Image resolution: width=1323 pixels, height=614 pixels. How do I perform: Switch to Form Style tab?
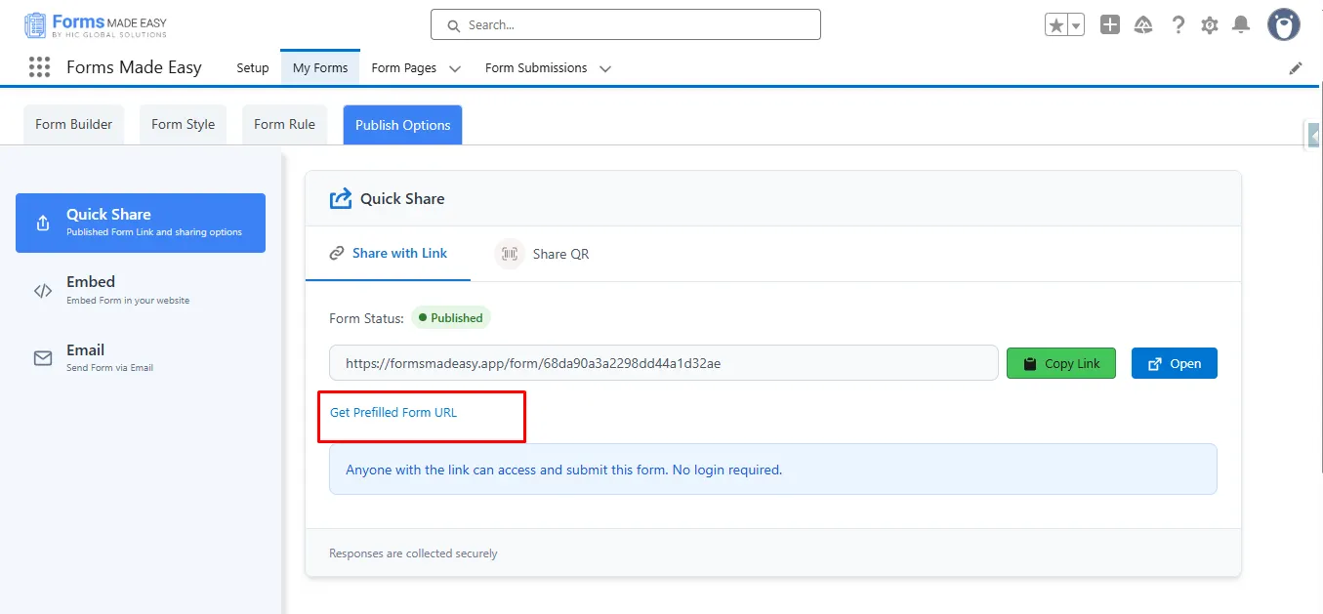183,124
